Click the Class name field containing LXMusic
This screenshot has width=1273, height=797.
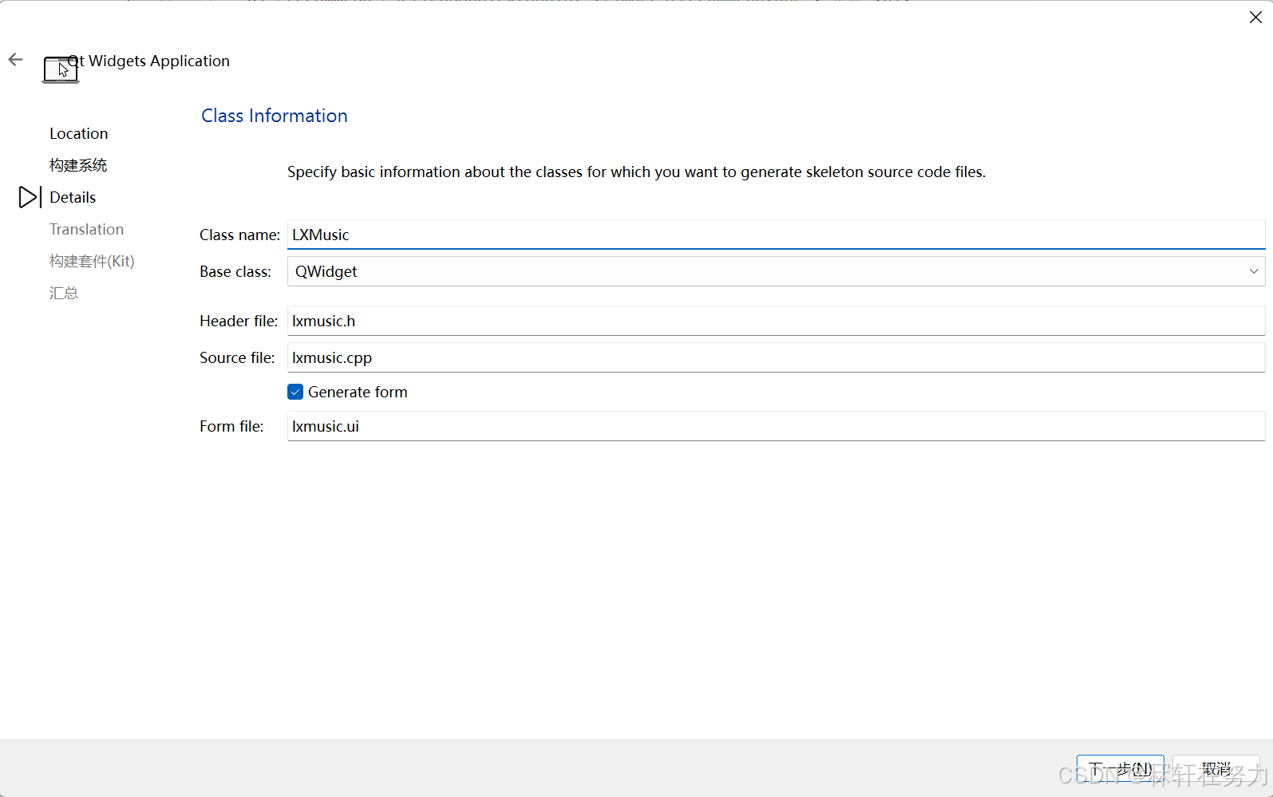click(x=776, y=235)
